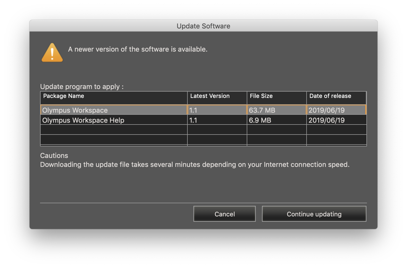Image resolution: width=407 pixels, height=268 pixels.
Task: Click the Latest Version column header
Action: 217,98
